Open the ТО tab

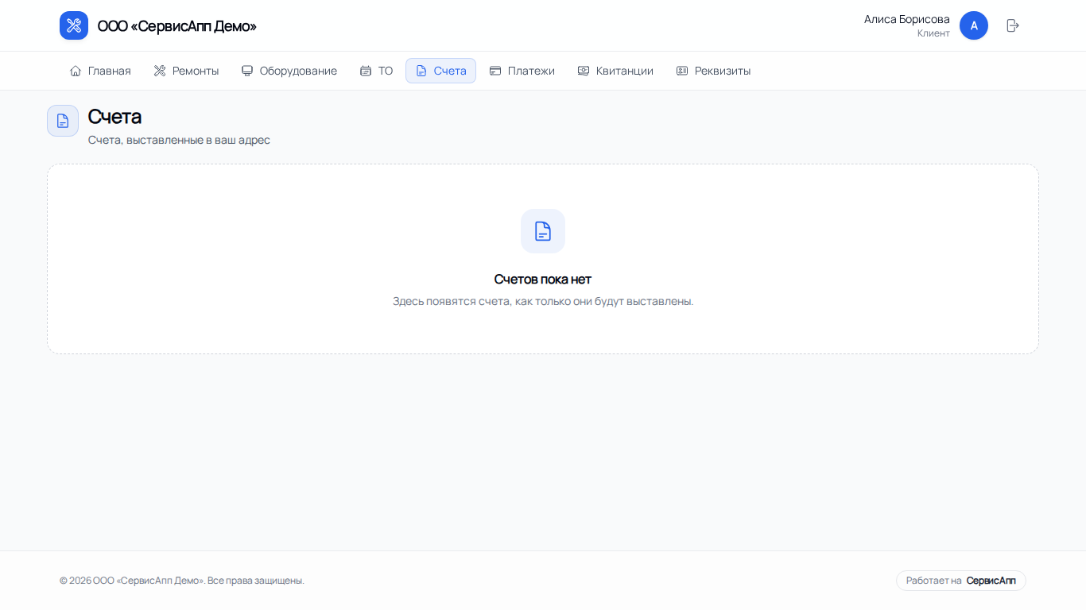pos(377,71)
